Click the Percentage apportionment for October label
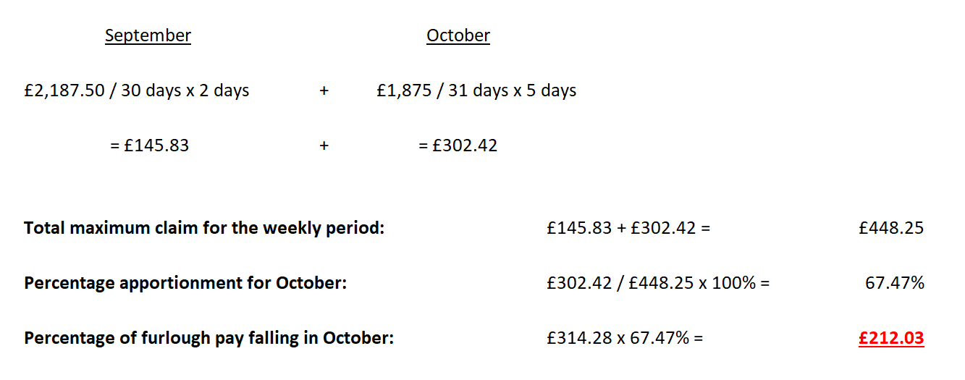The image size is (965, 380). [185, 283]
